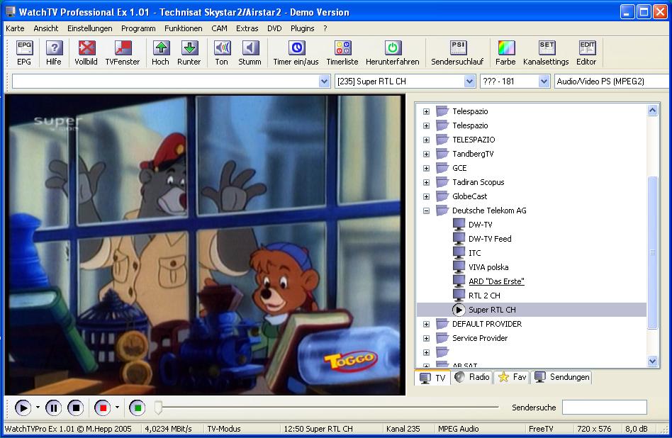Expand the TELESPAZIO uppercase folder
Screen dimensions: 672x438
[426, 140]
